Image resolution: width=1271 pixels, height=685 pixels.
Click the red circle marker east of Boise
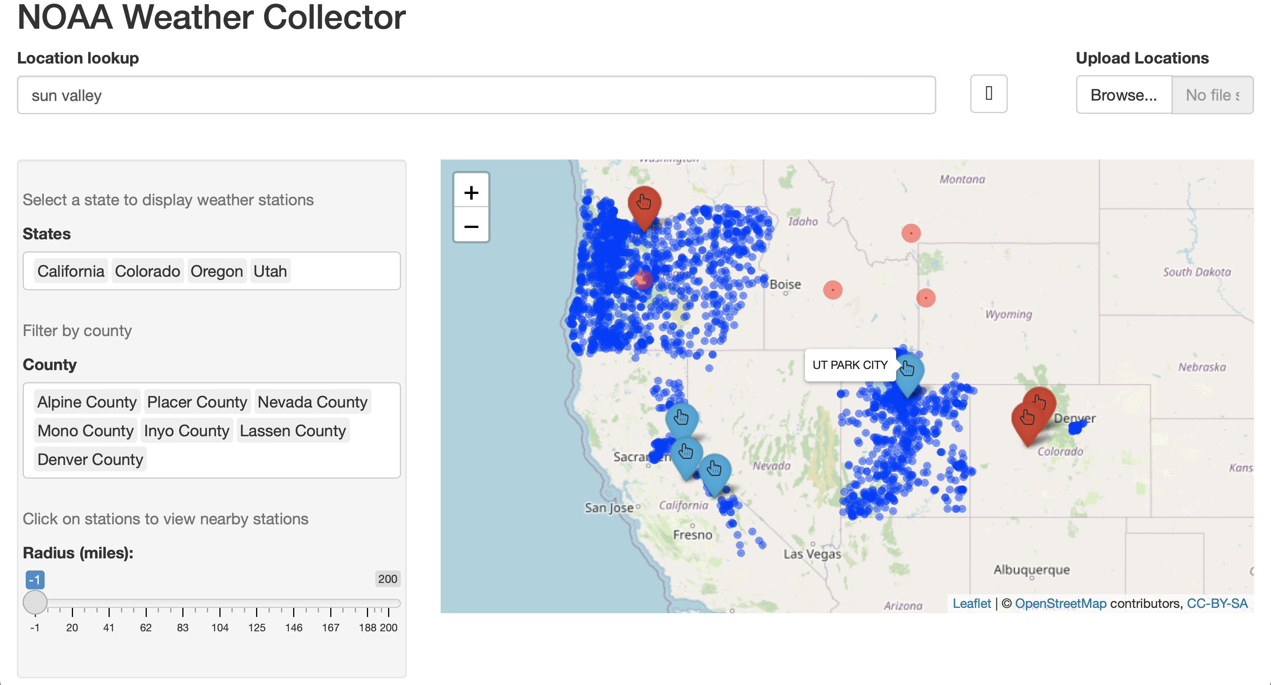(832, 290)
